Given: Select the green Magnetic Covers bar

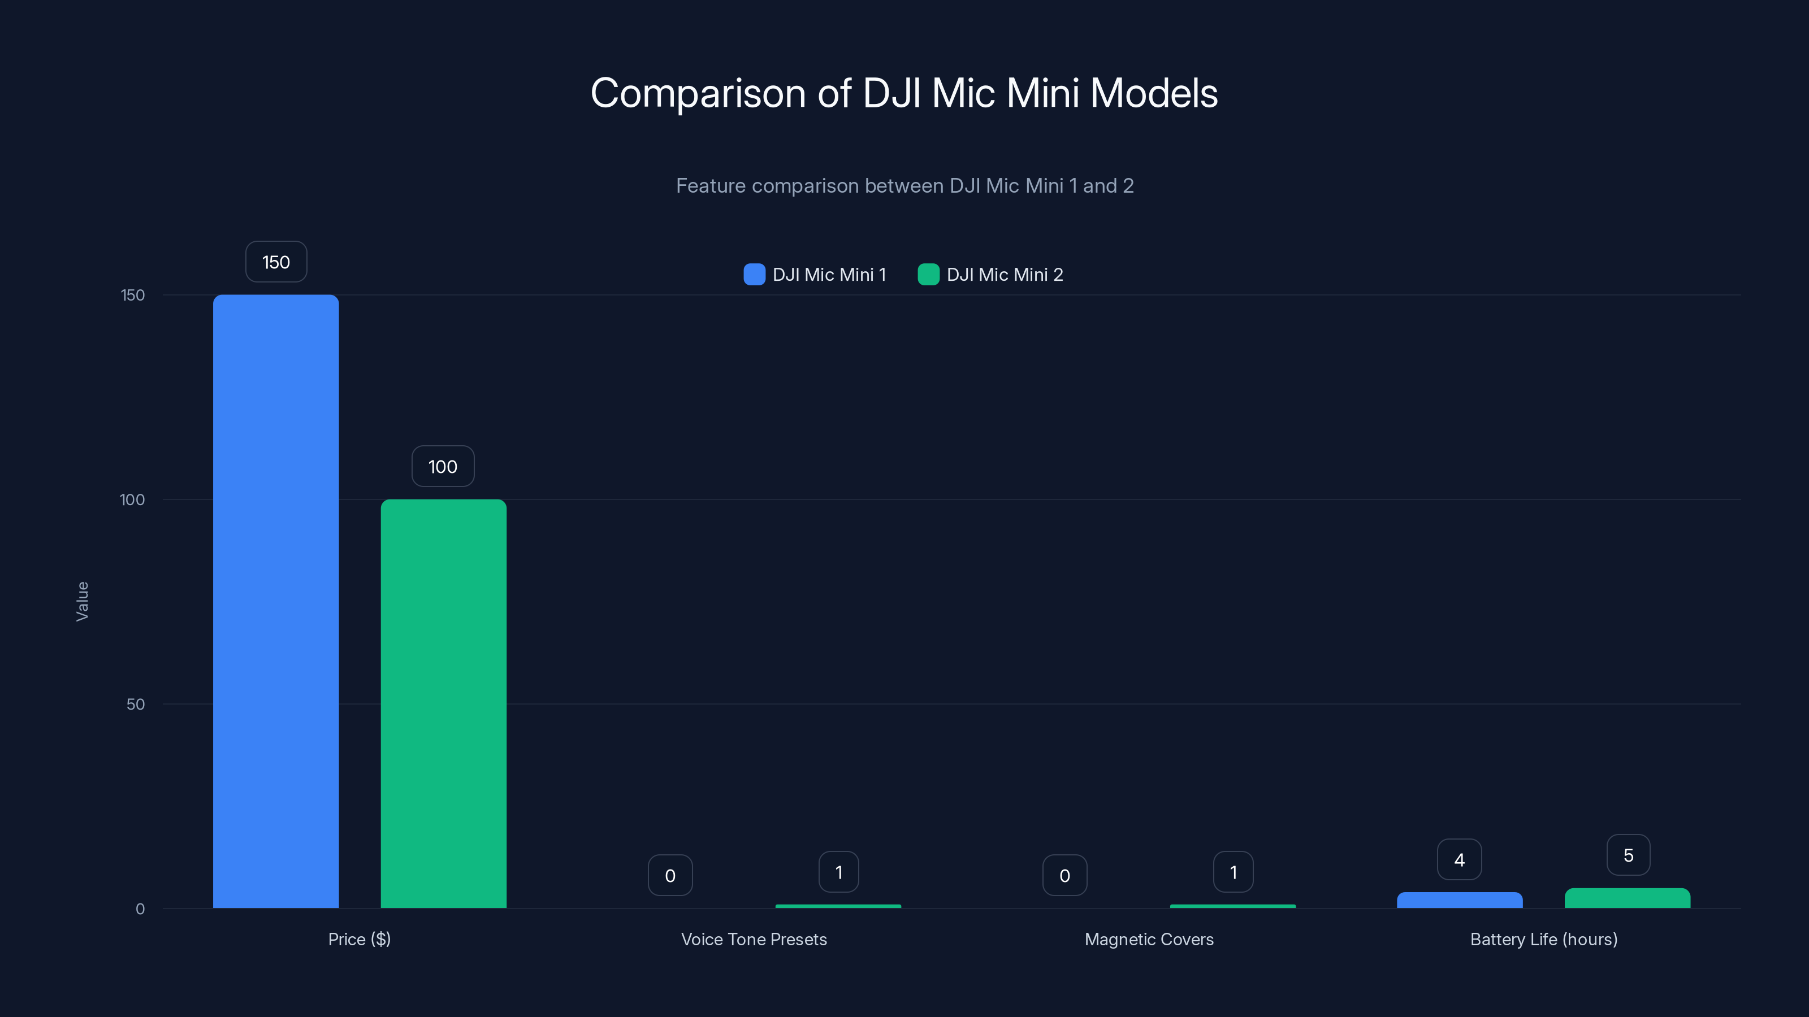Looking at the screenshot, I should (x=1232, y=905).
